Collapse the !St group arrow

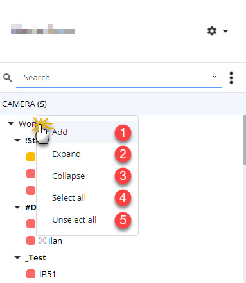17,140
